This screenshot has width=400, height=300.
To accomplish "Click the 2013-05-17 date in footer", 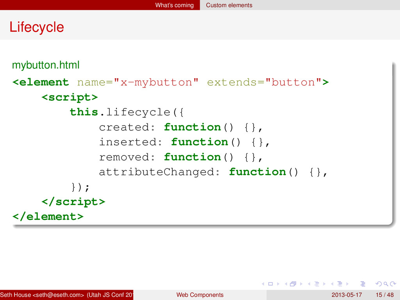I will coord(347,295).
